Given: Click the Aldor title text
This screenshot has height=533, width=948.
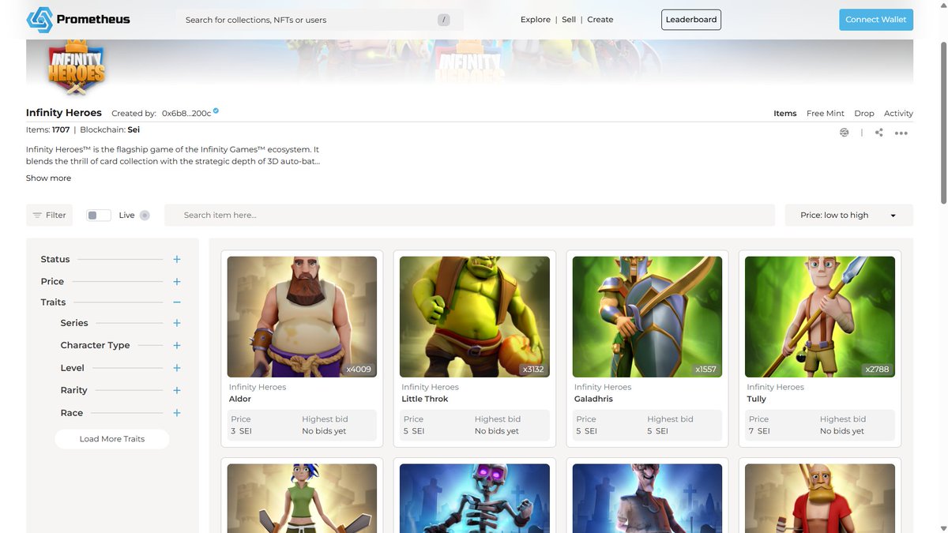Looking at the screenshot, I should (240, 400).
